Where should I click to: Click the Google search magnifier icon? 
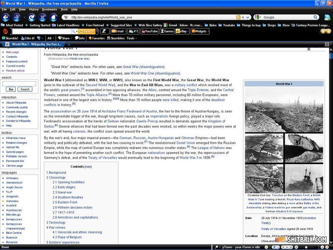[x=316, y=17]
